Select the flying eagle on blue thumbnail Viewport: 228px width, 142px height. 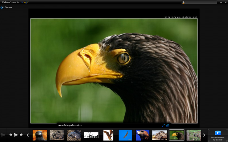coord(125,135)
